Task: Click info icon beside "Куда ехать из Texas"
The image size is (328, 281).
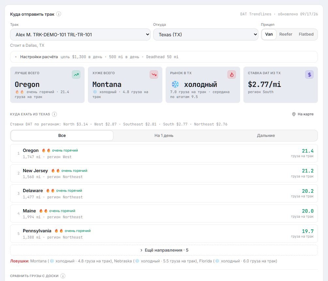Action: coord(54,114)
